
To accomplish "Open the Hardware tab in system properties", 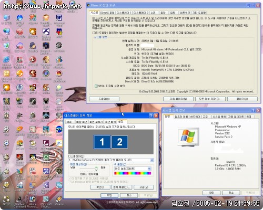I will point(195,117).
